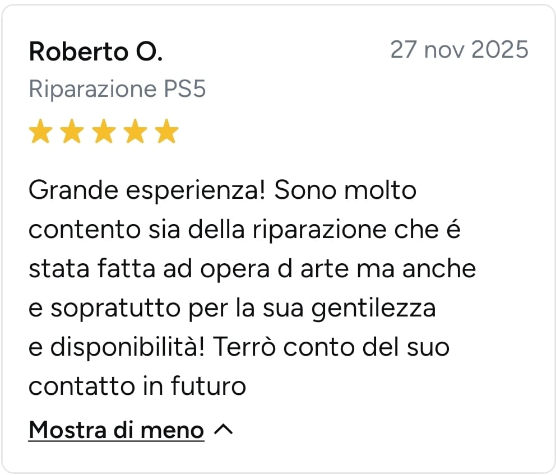Click the reviewer name Roberto O.

95,52
